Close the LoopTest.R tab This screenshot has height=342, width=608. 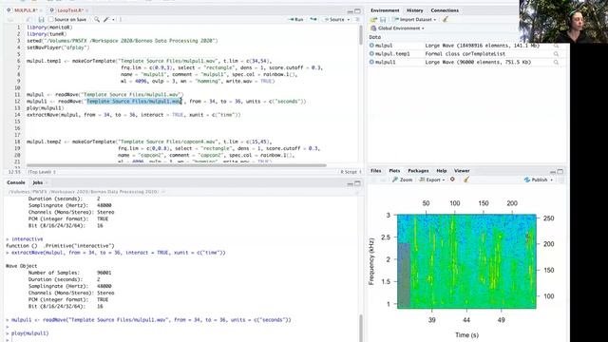pos(86,10)
